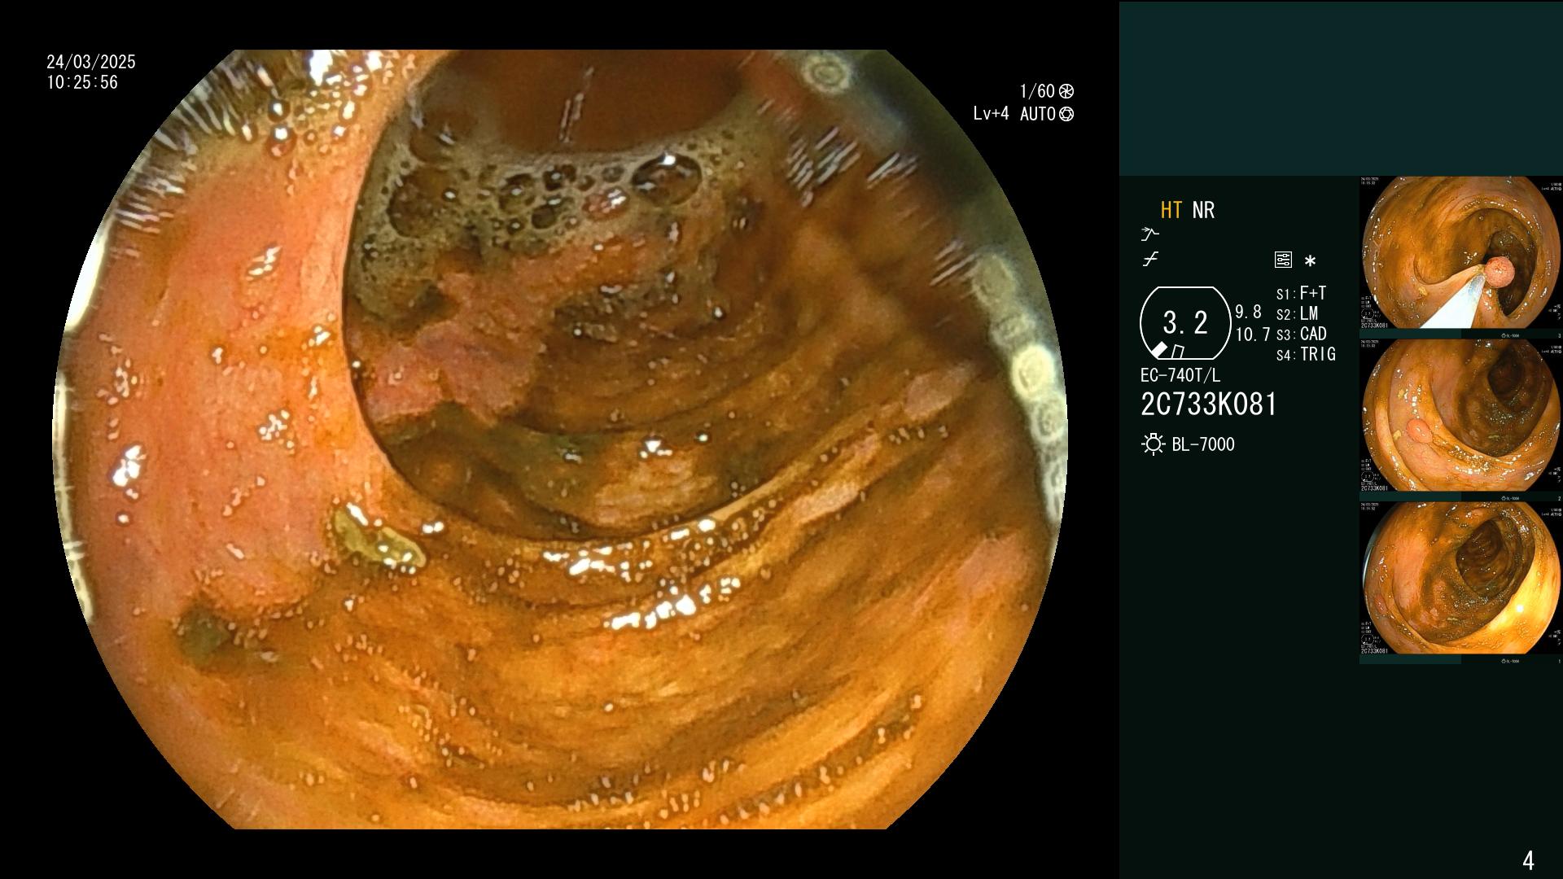Click the structure emphasis icon under tone curve
Image resolution: width=1563 pixels, height=879 pixels.
pyautogui.click(x=1150, y=260)
